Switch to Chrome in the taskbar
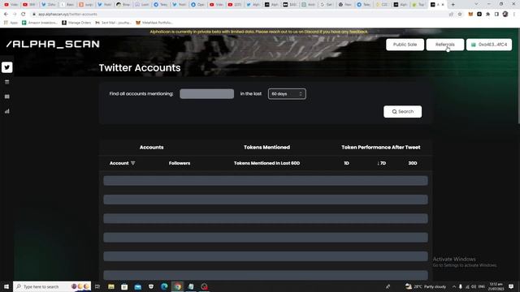The height and width of the screenshot is (292, 520). 178,286
